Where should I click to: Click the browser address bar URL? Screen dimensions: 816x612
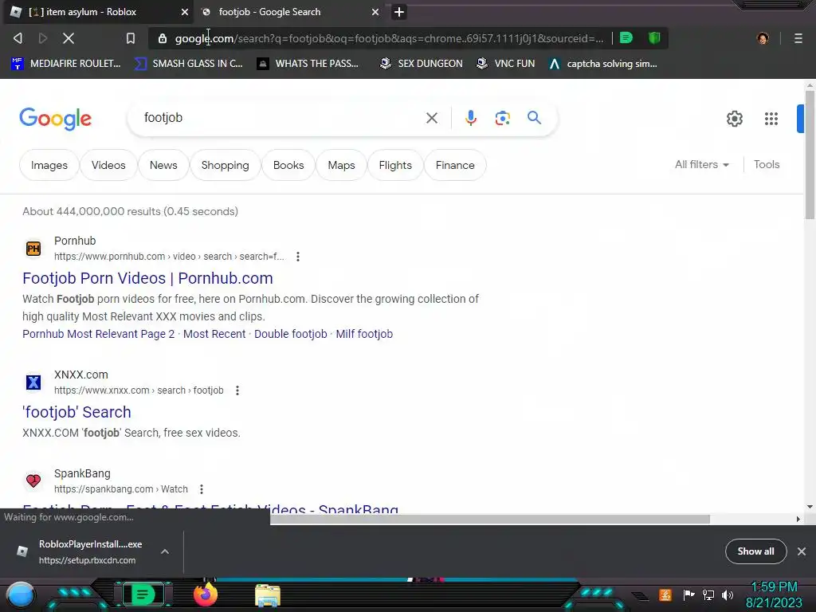[389, 38]
